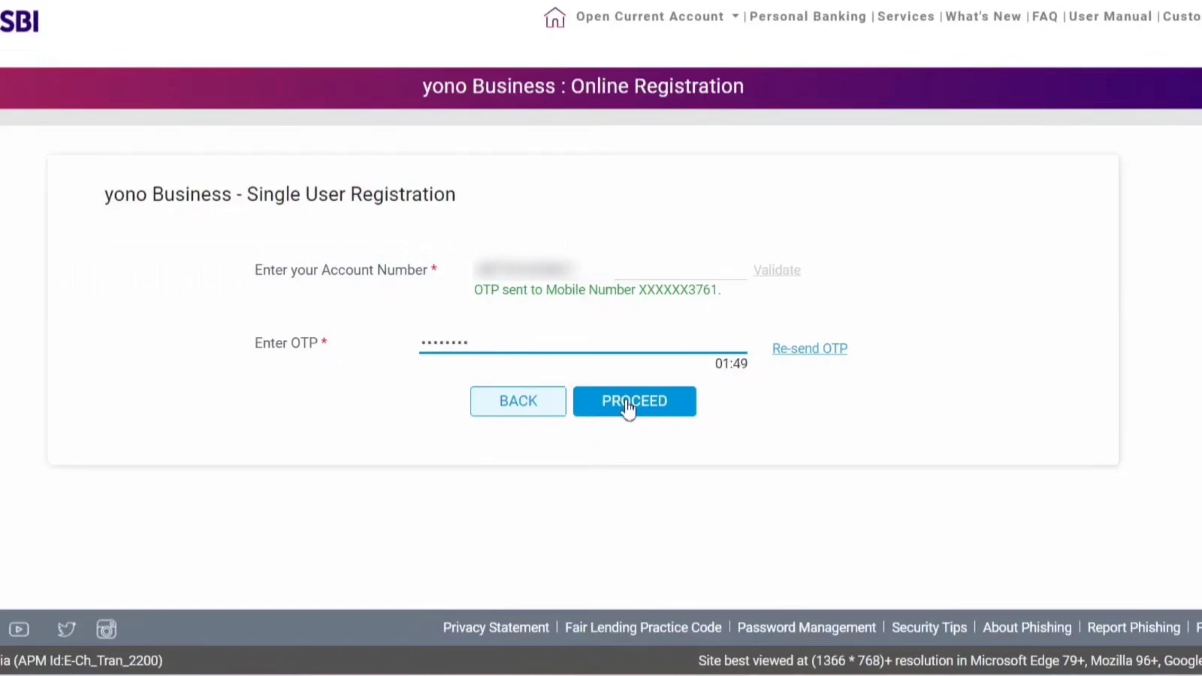Open SBI YouTube channel icon in footer
1202x676 pixels.
(x=19, y=629)
